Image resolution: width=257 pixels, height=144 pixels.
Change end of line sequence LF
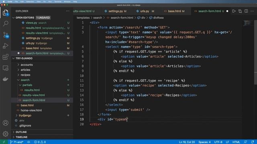tap(227, 142)
